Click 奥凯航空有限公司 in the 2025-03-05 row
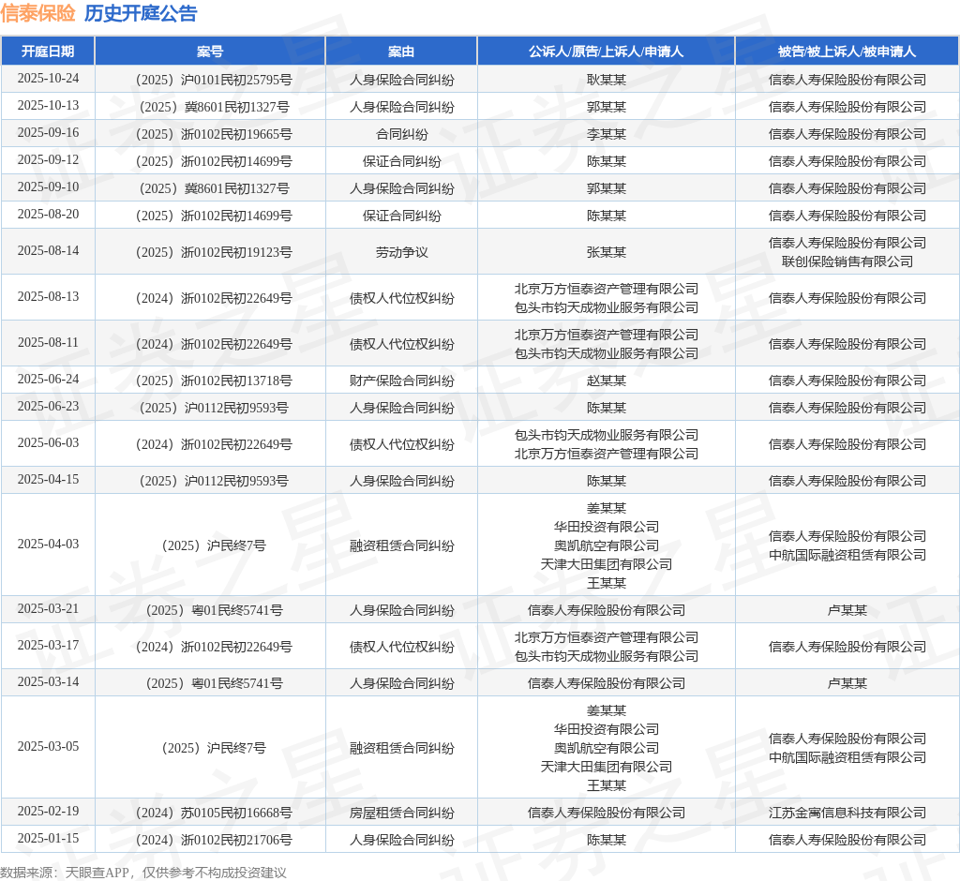Screen dimensions: 960x881 607,748
